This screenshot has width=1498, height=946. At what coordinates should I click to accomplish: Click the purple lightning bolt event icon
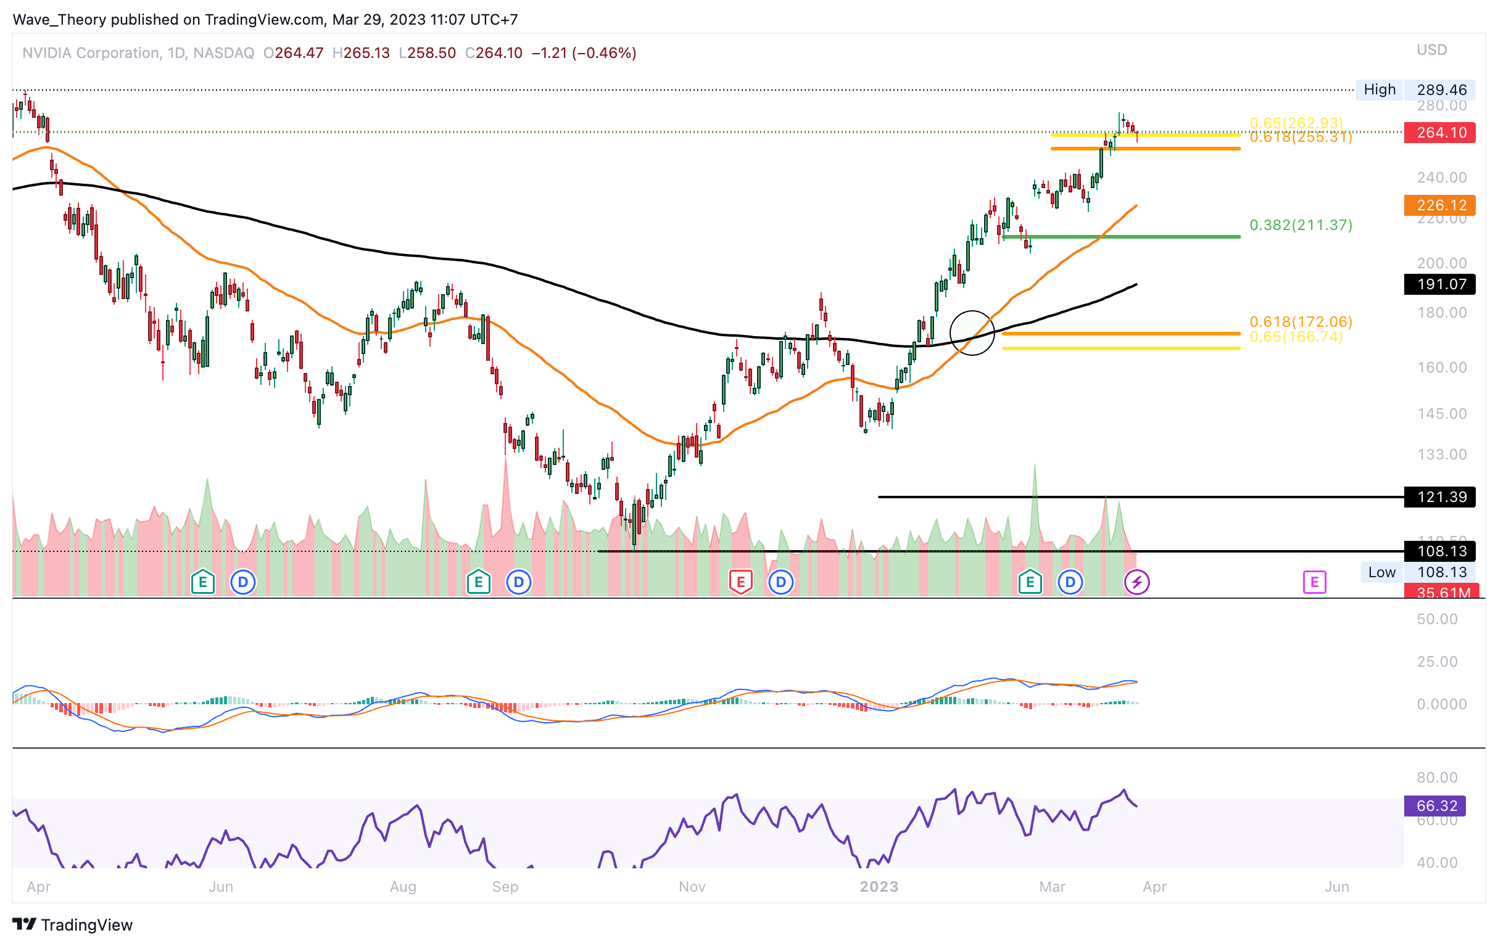pyautogui.click(x=1136, y=582)
